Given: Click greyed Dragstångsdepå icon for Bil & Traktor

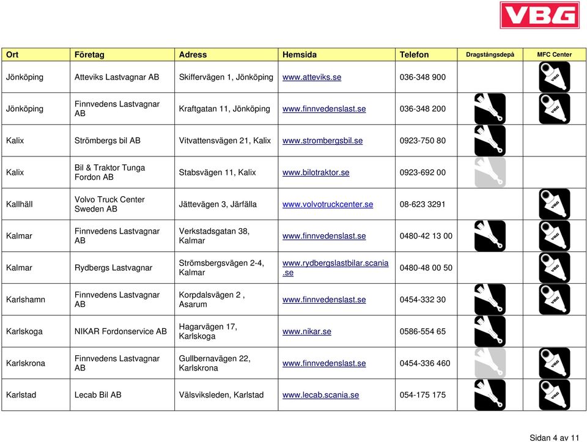Looking at the screenshot, I should click(490, 172).
